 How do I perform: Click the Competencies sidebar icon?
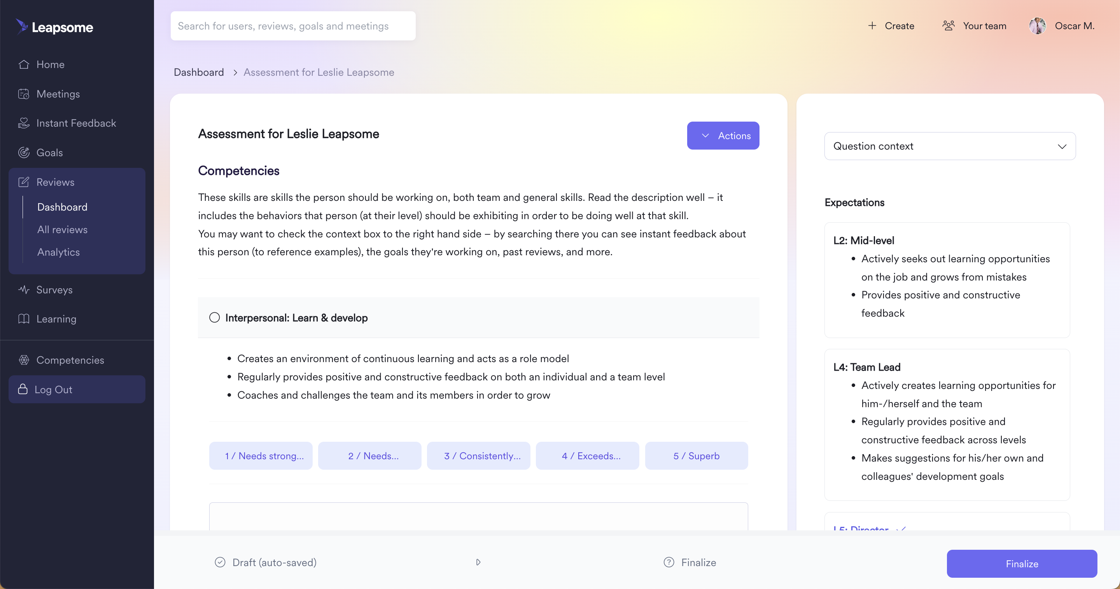24,360
